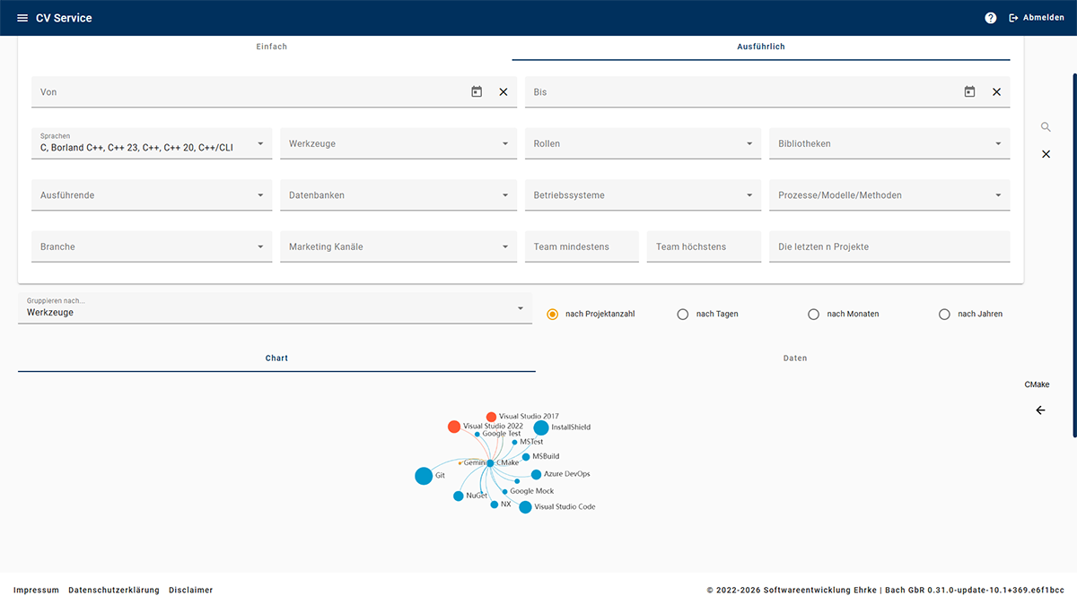Click the search magnifier icon
The image size is (1077, 604).
coord(1046,127)
